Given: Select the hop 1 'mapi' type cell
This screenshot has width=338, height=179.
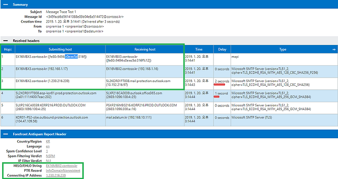Looking at the screenshot, I should 284,60.
